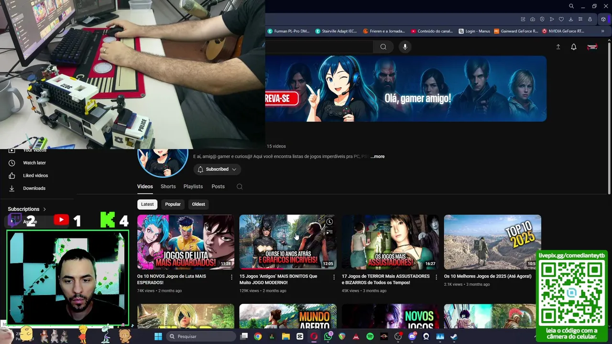
Task: Open Opera easy setup sliders icon
Action: [580, 19]
